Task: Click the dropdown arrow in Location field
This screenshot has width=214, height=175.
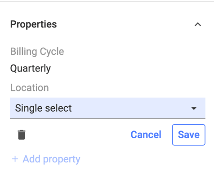Action: pos(194,108)
